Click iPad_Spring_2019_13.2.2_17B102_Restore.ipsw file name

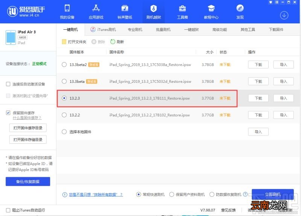click(x=149, y=115)
